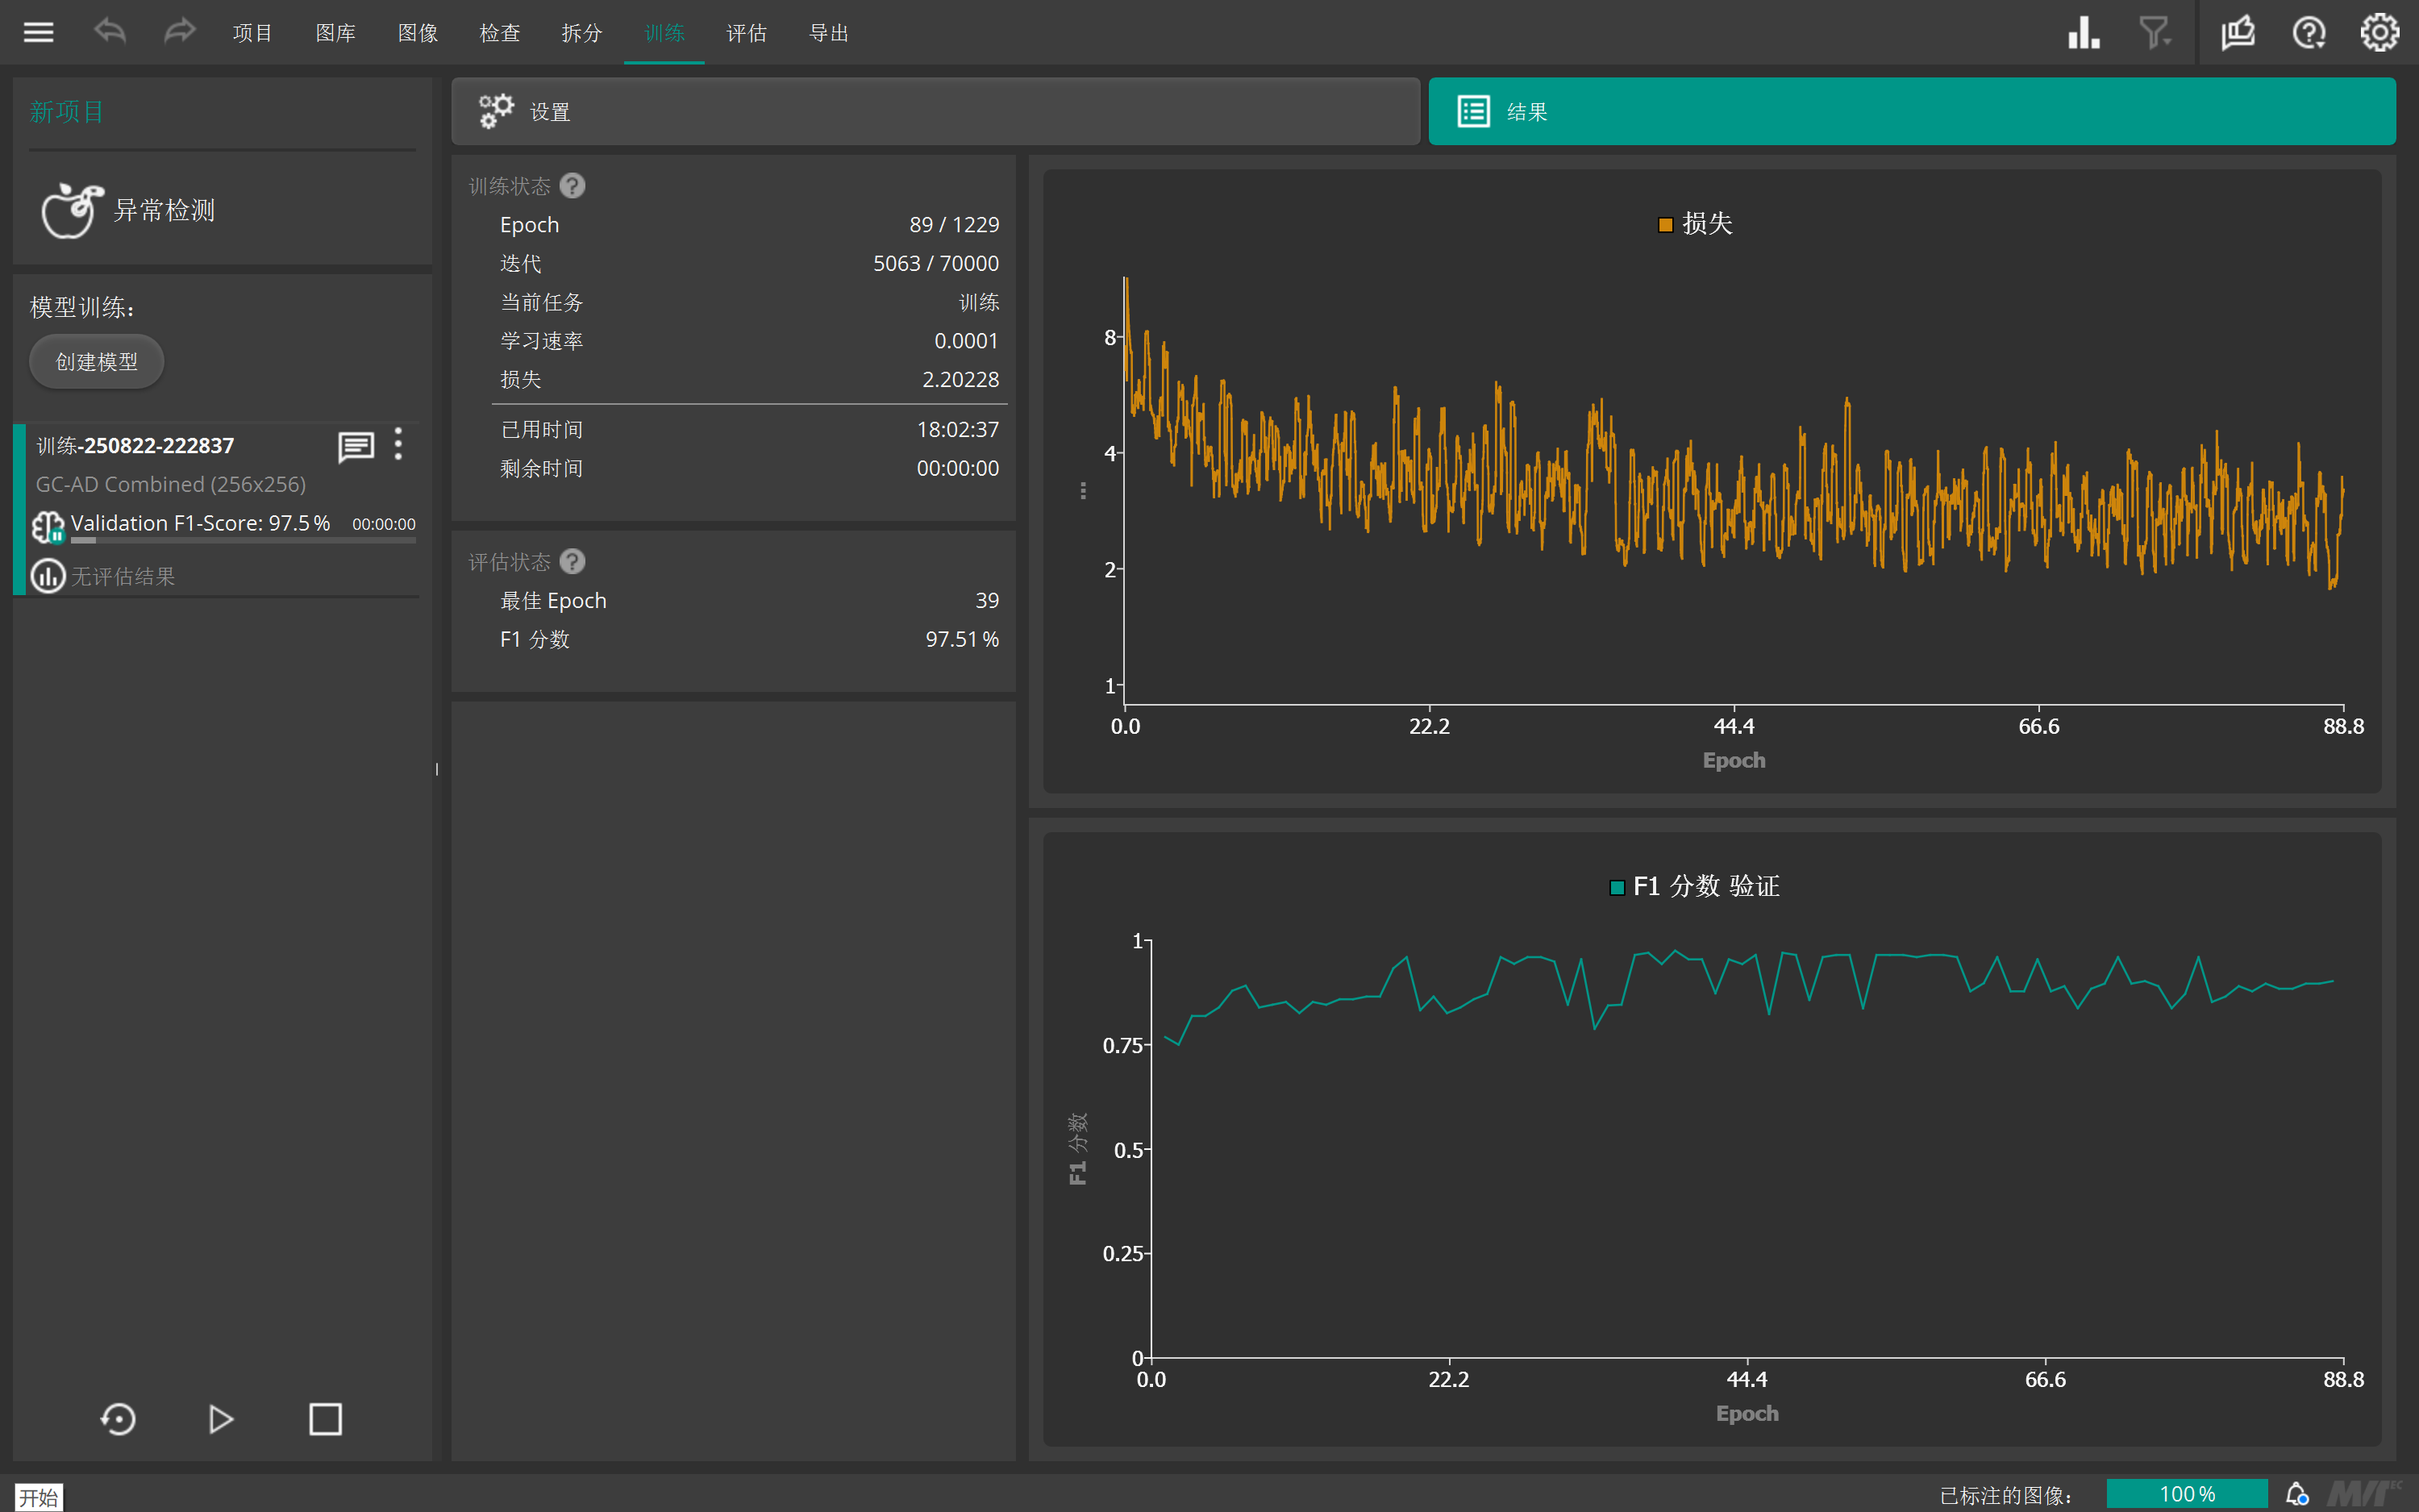Screen dimensions: 2419x1512
Task: Toggle the 损失 legend swatch
Action: pyautogui.click(x=1665, y=225)
